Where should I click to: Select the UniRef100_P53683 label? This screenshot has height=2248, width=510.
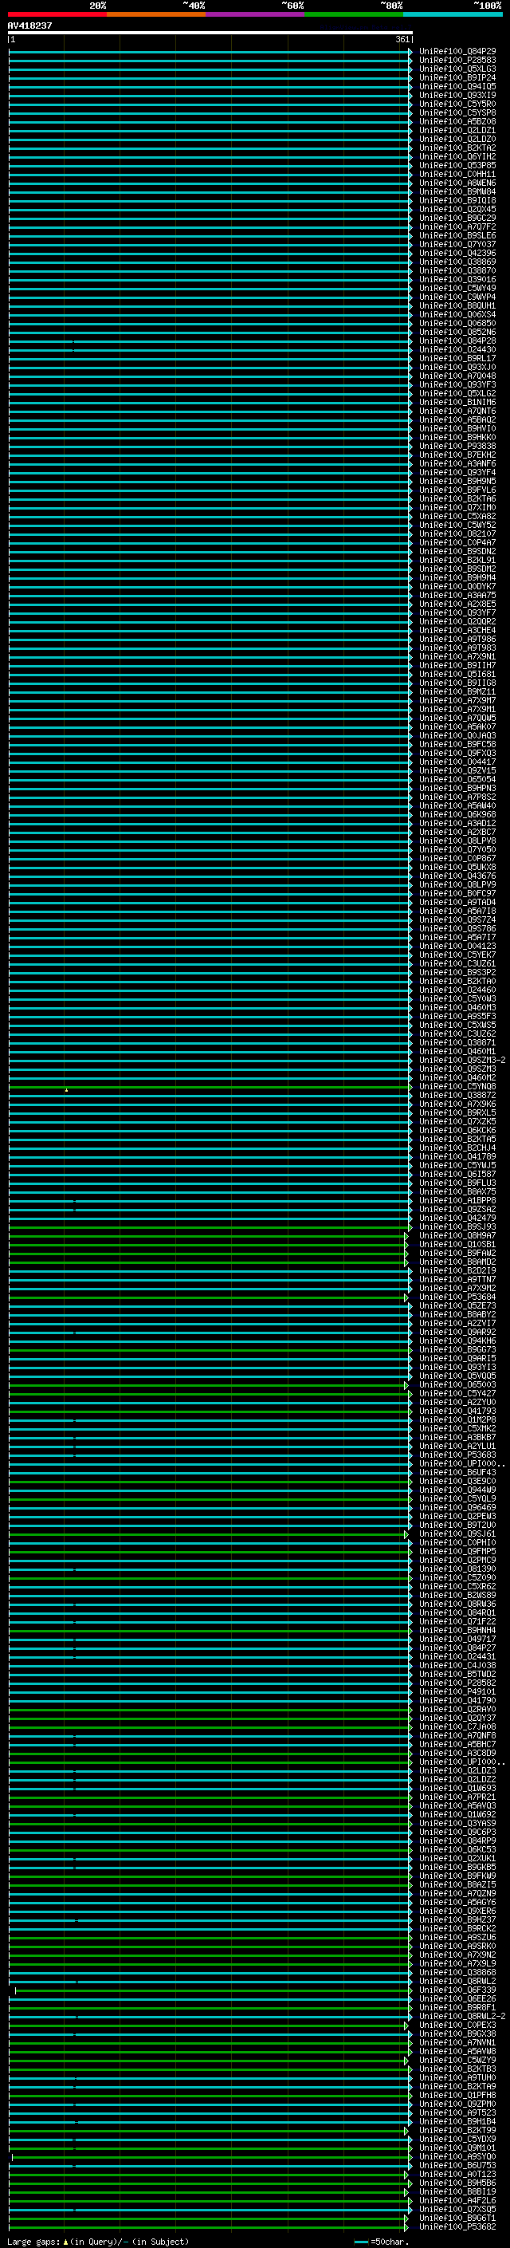(457, 1455)
